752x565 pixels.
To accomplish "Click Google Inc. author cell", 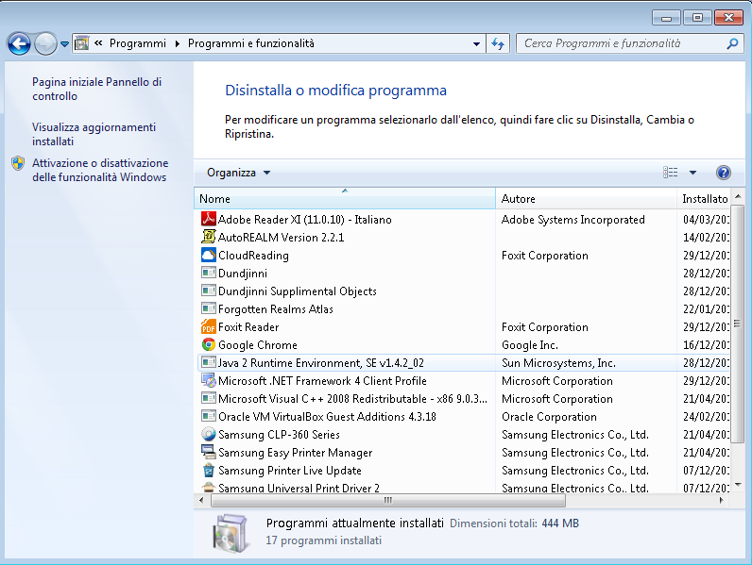I will pos(529,344).
